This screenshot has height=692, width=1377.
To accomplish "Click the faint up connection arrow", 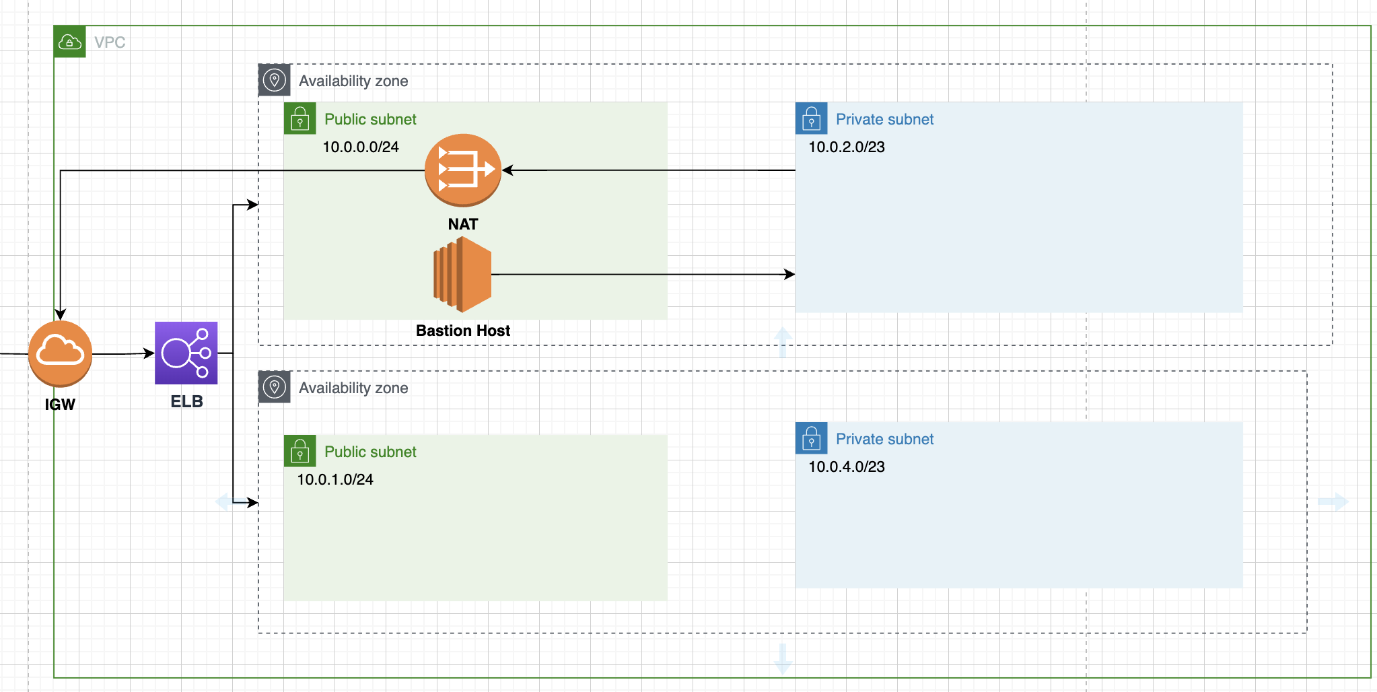I will 782,343.
